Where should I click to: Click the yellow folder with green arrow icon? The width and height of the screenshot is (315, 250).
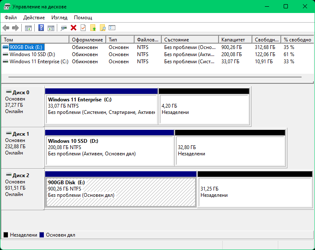pyautogui.click(x=93, y=28)
